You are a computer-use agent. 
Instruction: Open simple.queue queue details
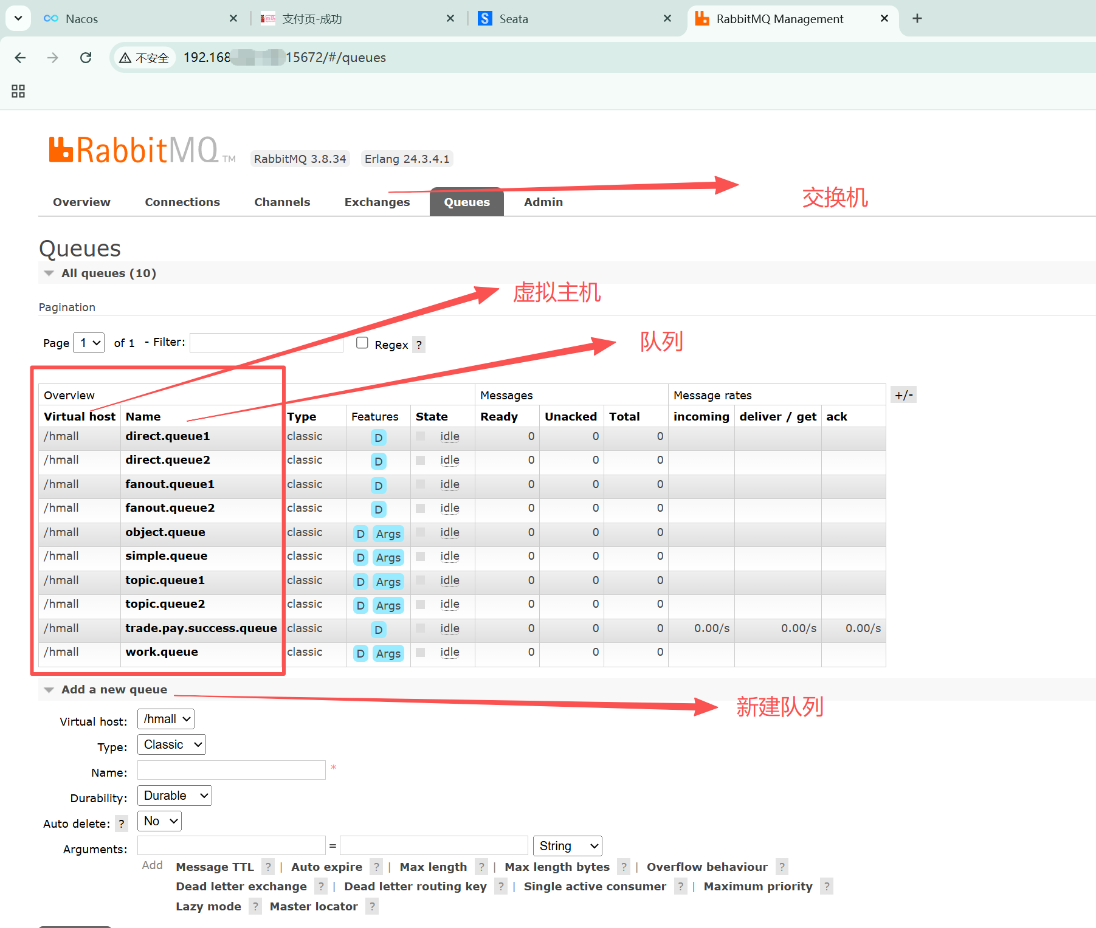(166, 556)
